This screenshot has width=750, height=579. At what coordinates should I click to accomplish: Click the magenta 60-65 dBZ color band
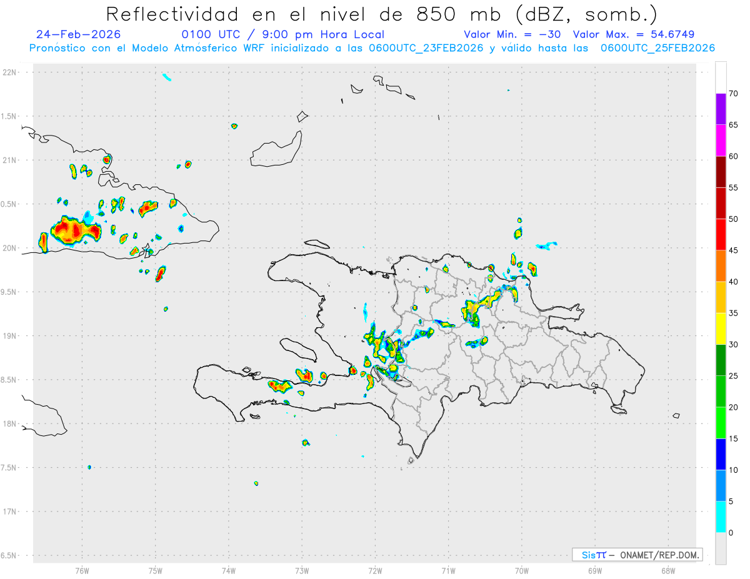(721, 141)
